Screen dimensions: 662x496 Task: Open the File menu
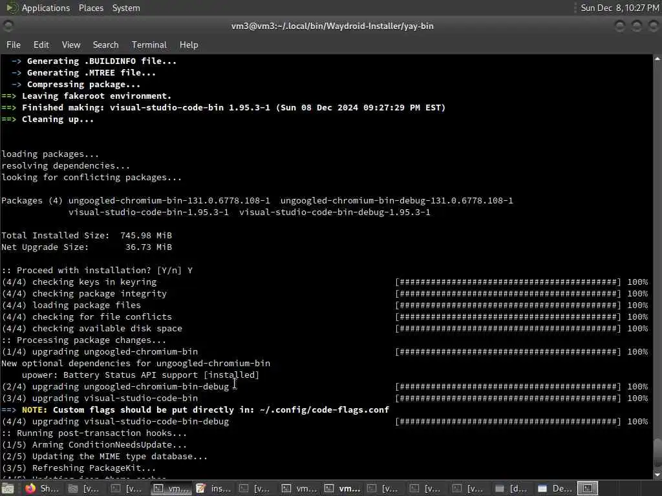(13, 45)
